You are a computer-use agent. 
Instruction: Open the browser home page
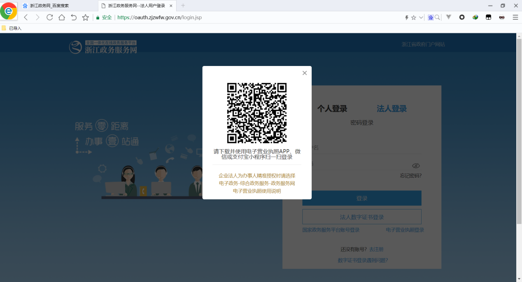62,17
